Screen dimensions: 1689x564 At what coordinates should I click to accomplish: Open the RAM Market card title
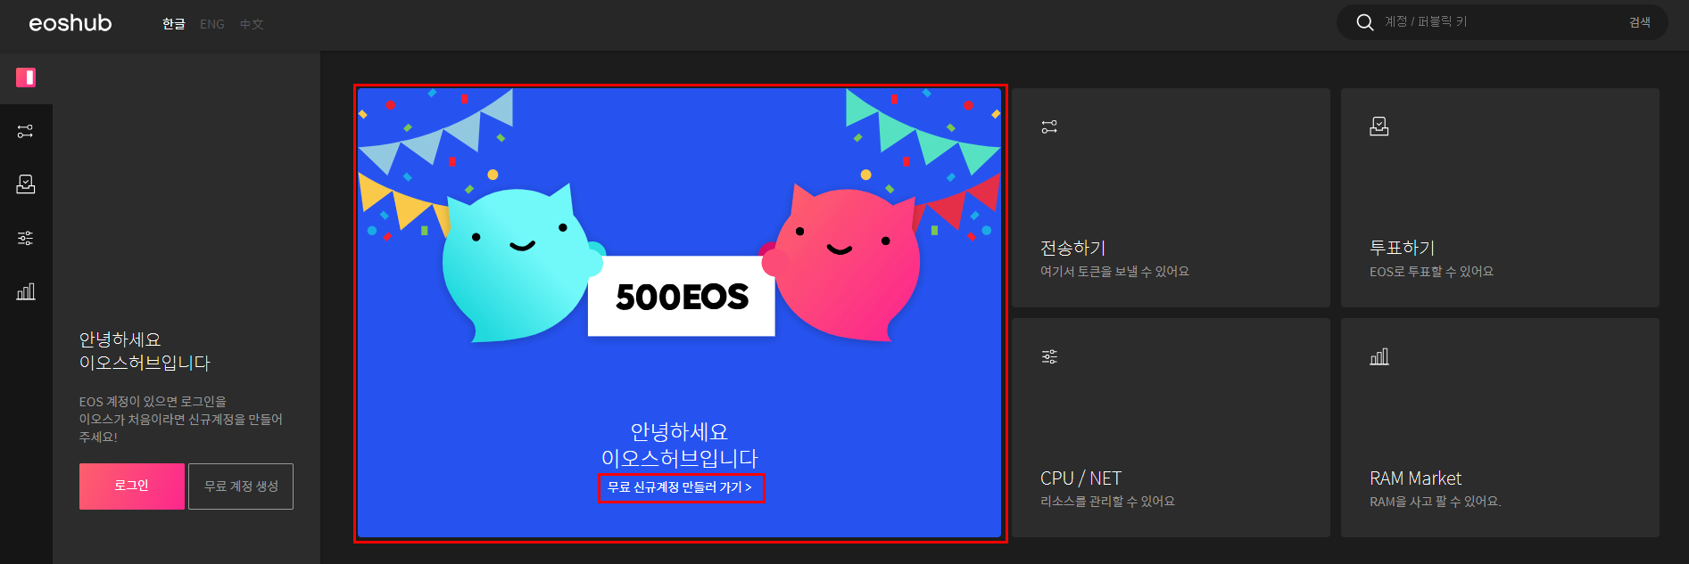[1415, 478]
